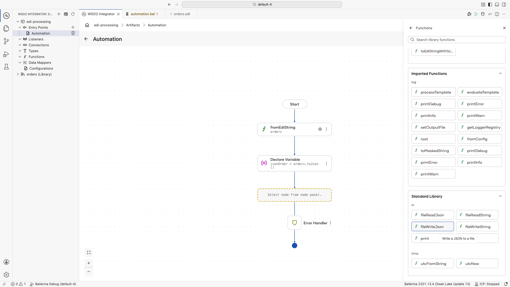Open fromEdiString node options menu
The image size is (510, 287).
pyautogui.click(x=326, y=129)
